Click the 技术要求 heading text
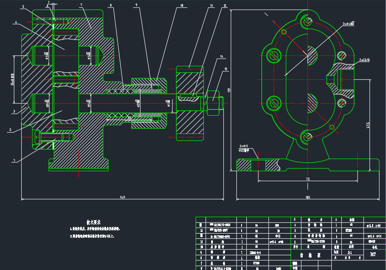This screenshot has height=270, width=386. [x=94, y=222]
